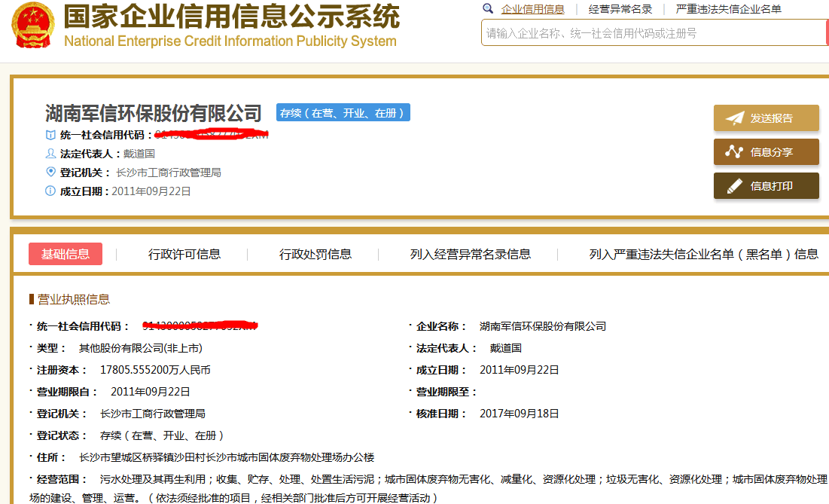Select 成立日期 value in license info section
This screenshot has height=504, width=829.
point(520,370)
